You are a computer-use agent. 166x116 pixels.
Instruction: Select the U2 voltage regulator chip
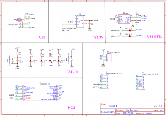coord(80,22)
